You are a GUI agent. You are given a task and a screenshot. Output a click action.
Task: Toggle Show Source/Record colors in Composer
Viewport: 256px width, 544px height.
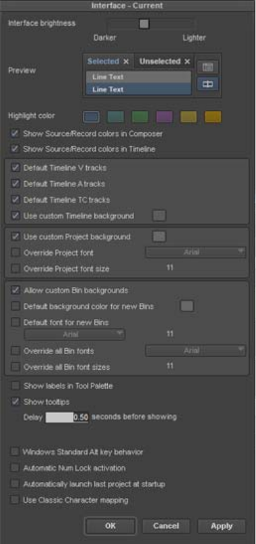(15, 134)
